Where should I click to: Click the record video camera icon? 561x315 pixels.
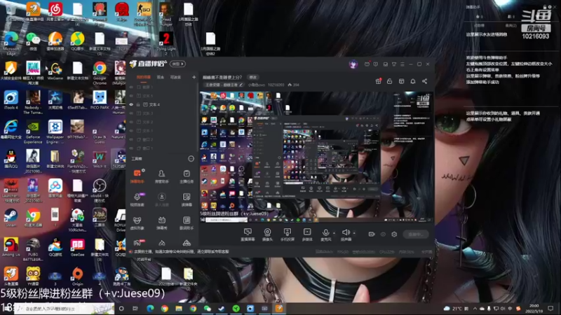click(372, 234)
